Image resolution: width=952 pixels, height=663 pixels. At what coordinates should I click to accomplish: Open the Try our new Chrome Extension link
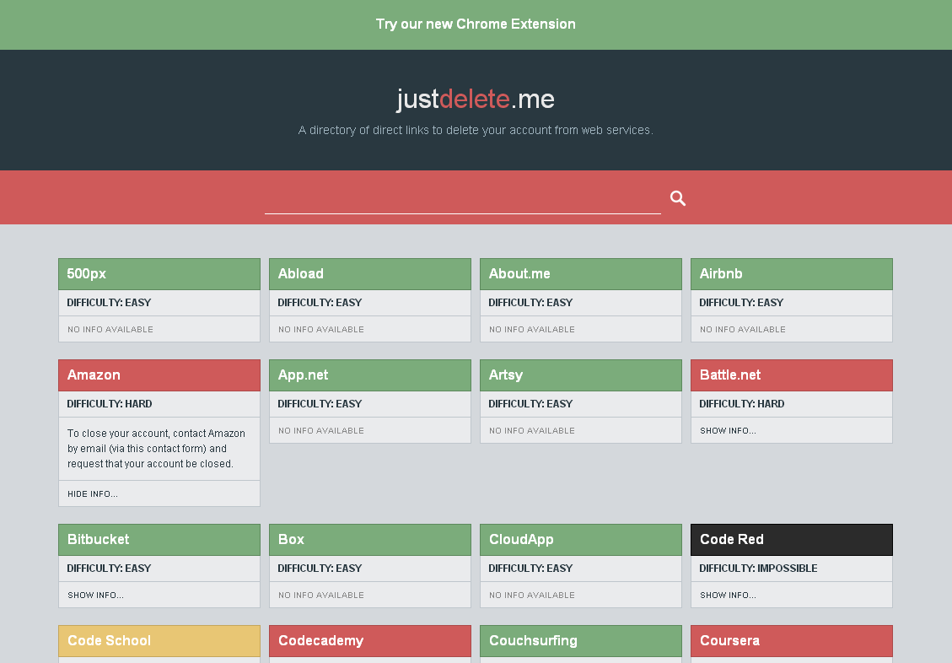(x=476, y=24)
